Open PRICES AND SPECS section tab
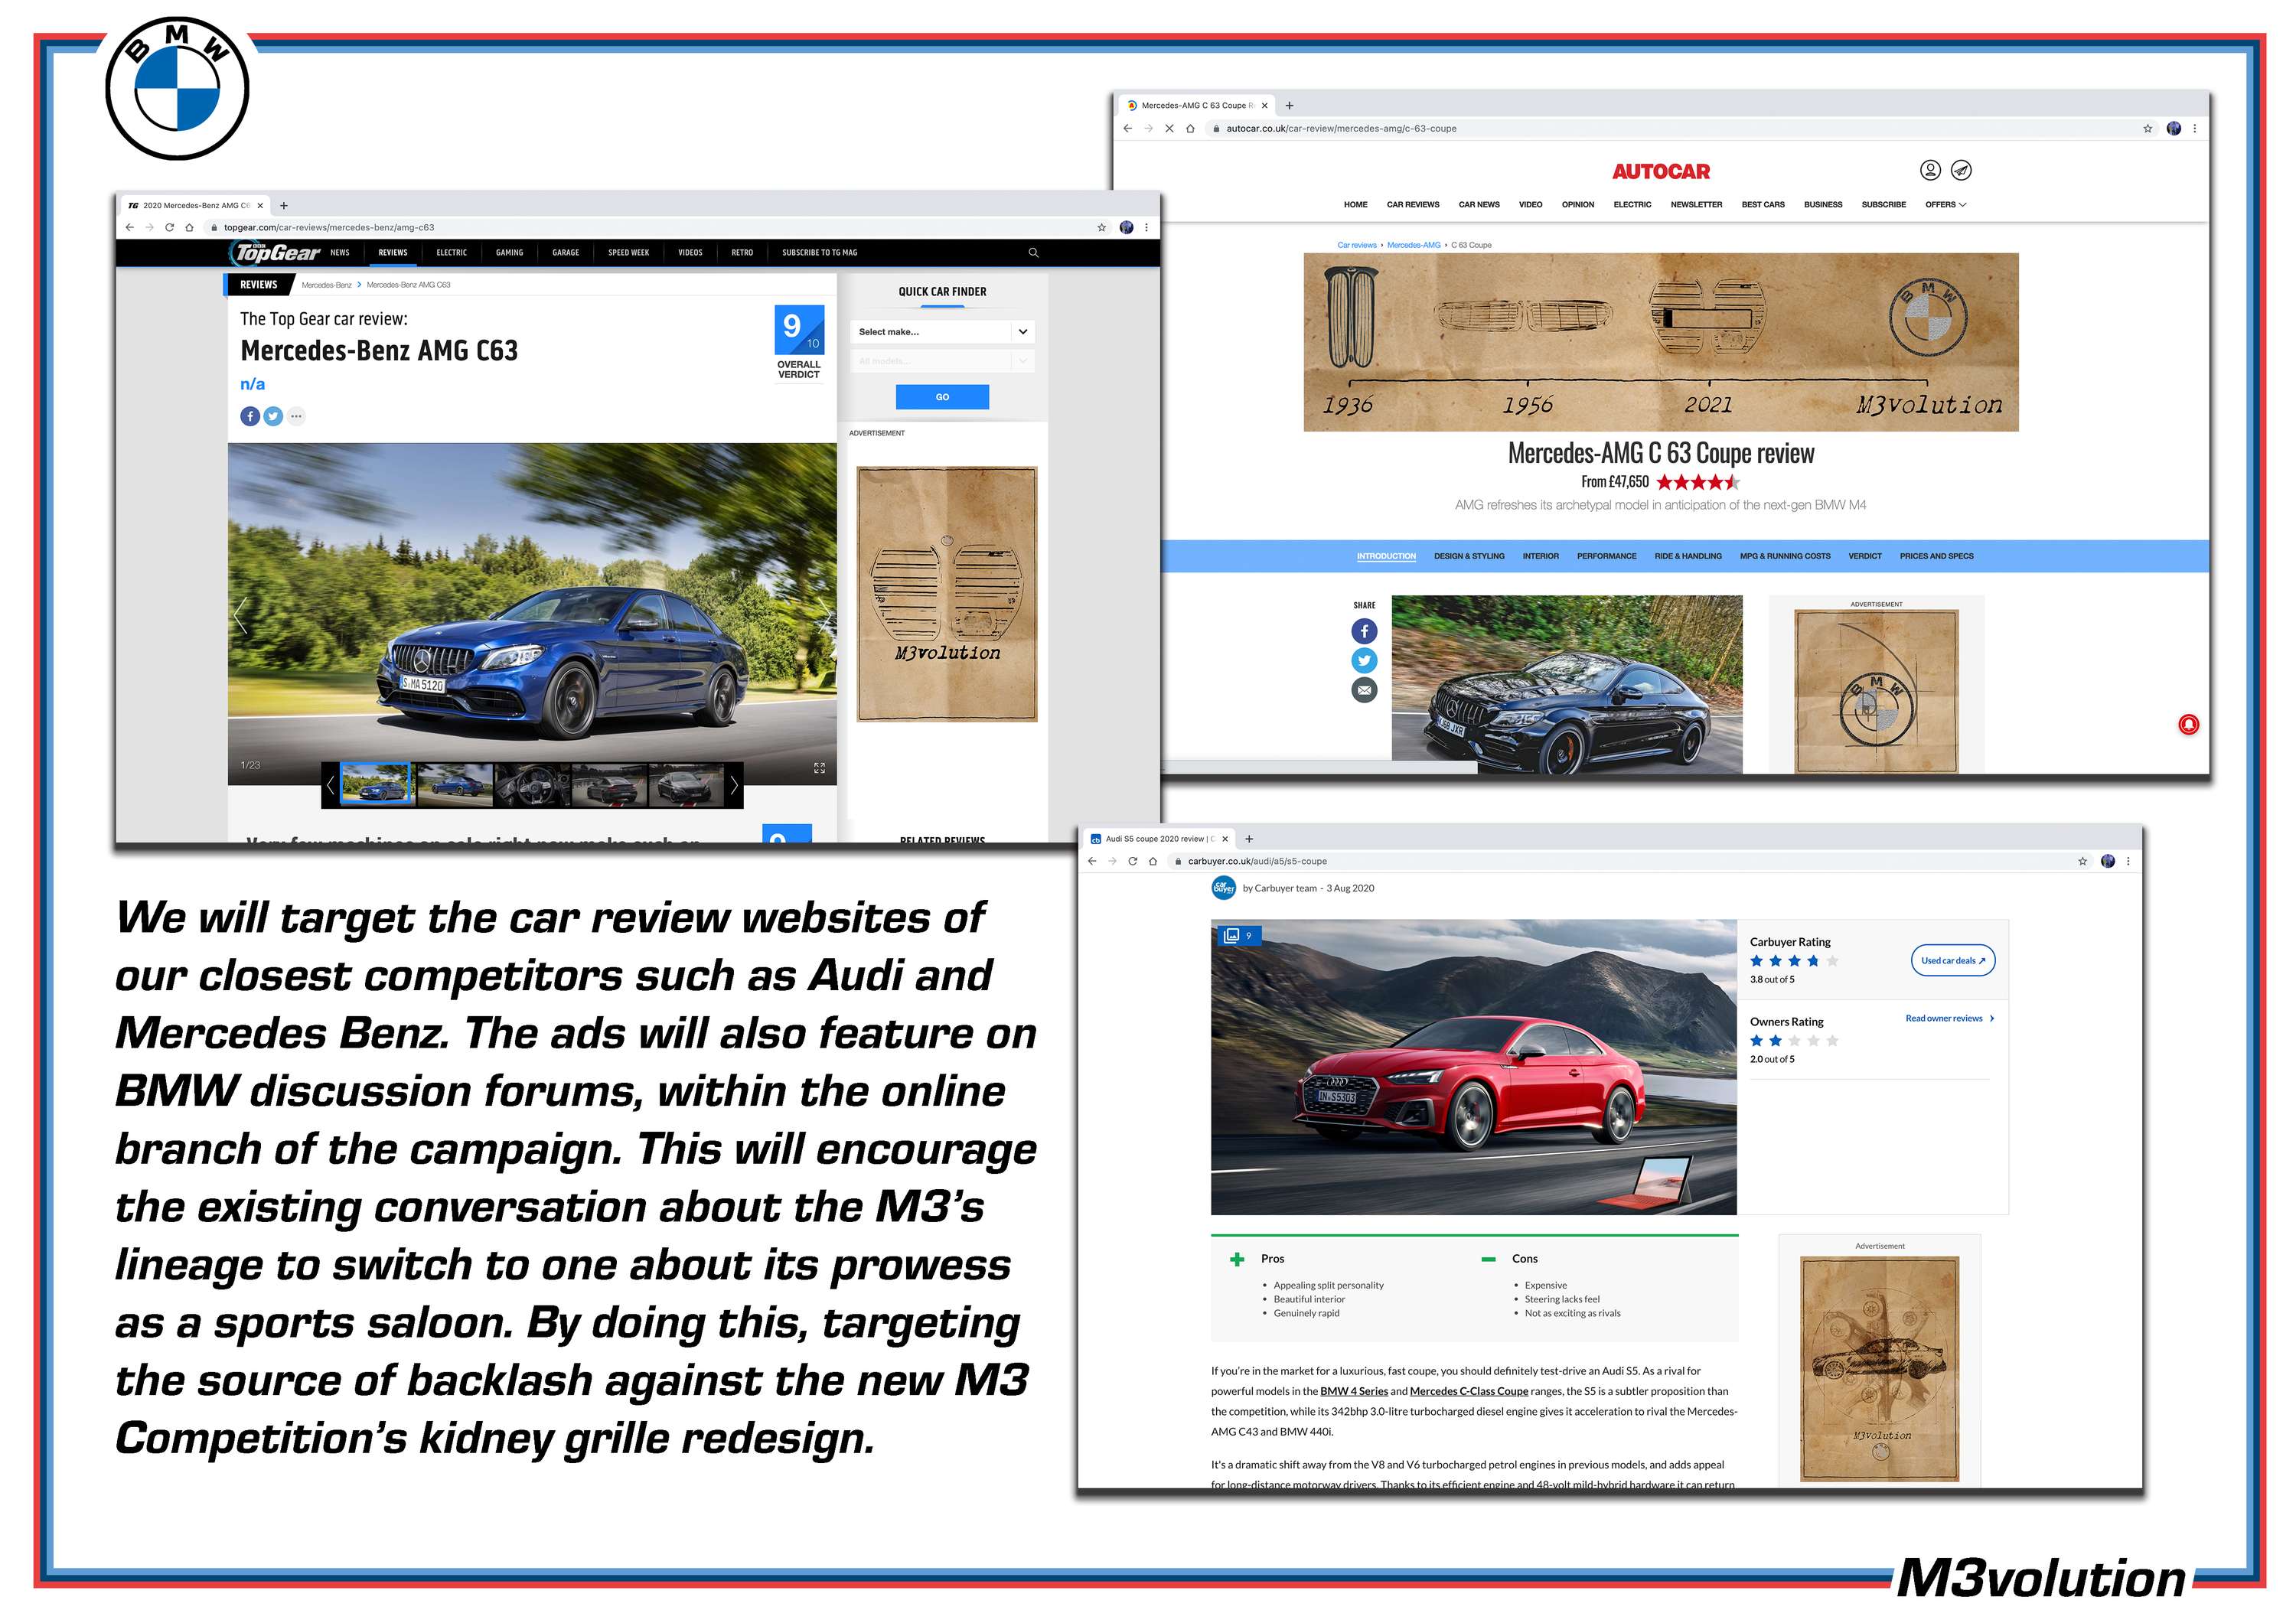 click(1936, 556)
